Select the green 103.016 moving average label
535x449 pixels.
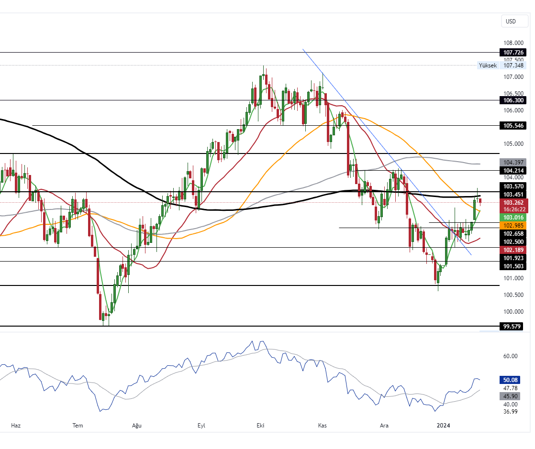(x=513, y=217)
